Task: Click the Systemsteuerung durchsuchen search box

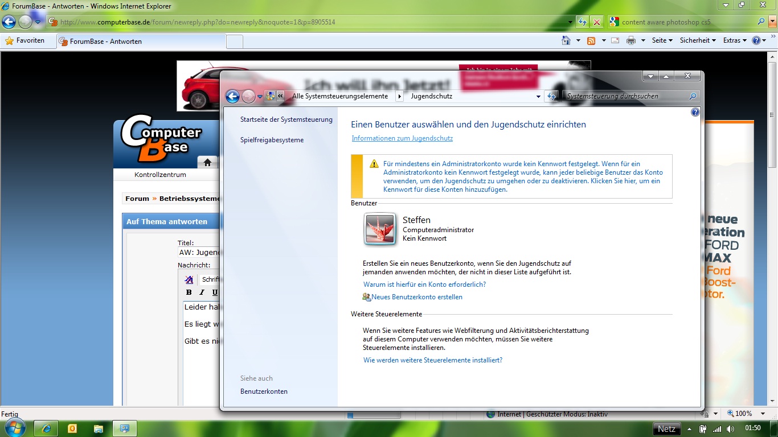Action: pyautogui.click(x=625, y=96)
